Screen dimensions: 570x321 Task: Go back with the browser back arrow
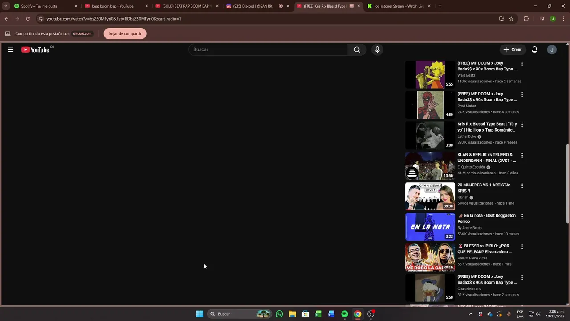(6, 19)
